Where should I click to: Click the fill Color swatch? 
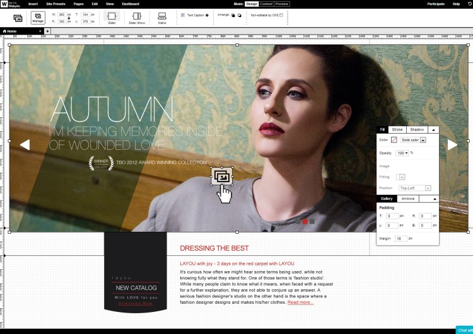click(x=394, y=140)
